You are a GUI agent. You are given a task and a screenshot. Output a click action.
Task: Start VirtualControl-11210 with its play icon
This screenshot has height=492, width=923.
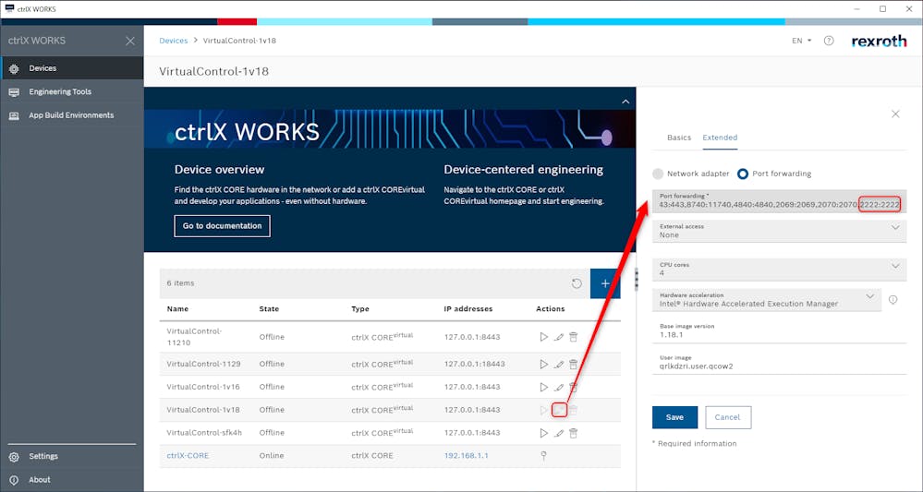543,337
